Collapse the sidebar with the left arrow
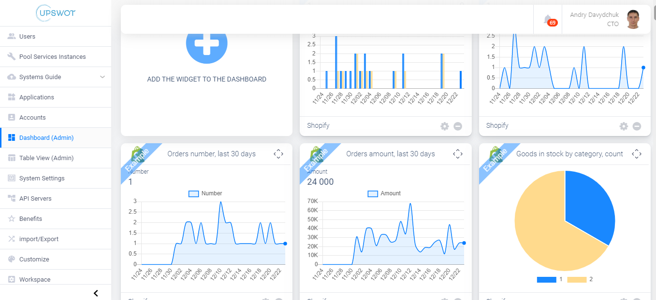This screenshot has width=656, height=300. pyautogui.click(x=96, y=293)
